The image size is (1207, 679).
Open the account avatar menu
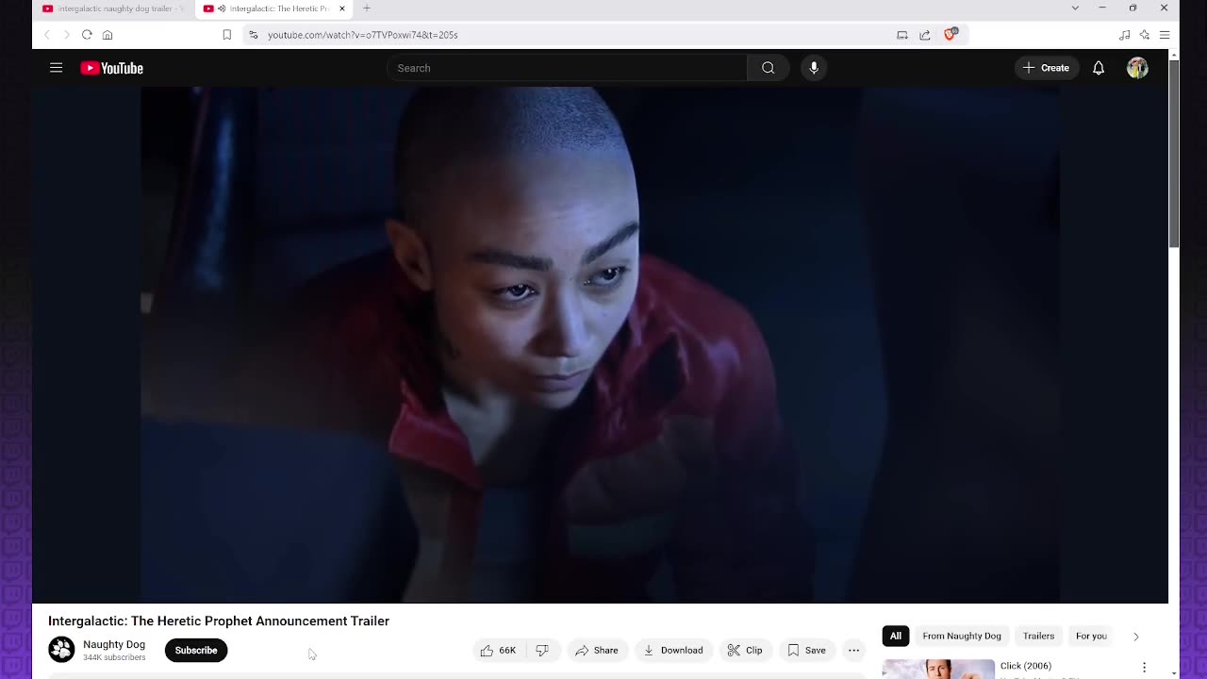pos(1137,68)
